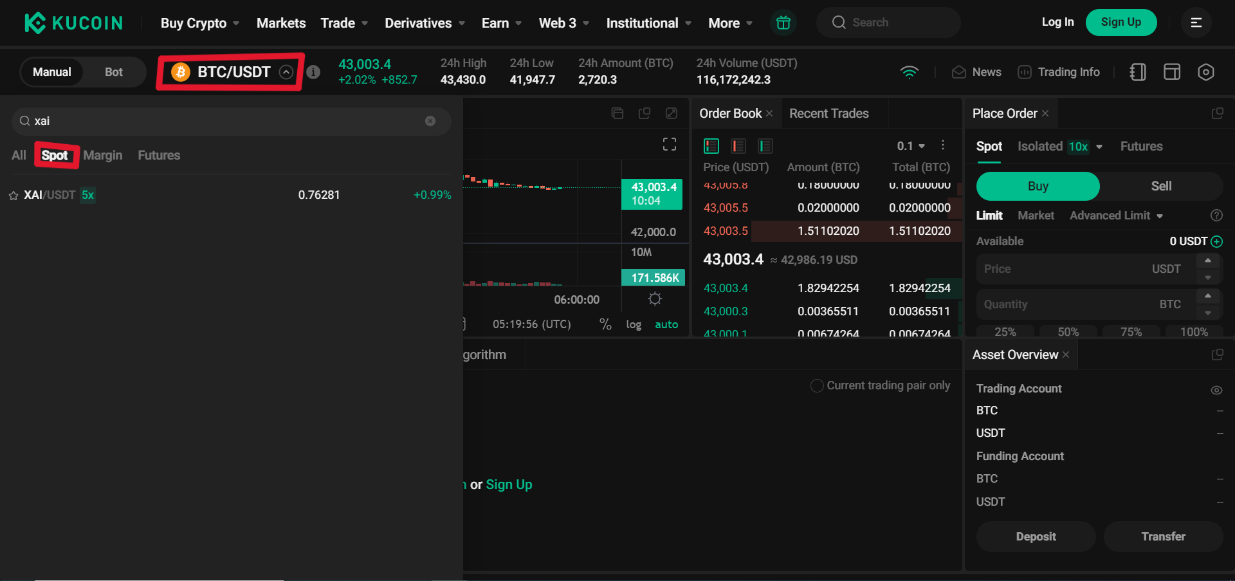
Task: Expand the Buy Crypto menu
Action: tap(200, 23)
